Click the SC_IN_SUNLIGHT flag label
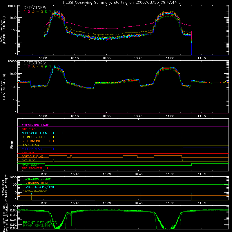Image resolution: width=232 pixels, height=232 pixels. [33, 137]
